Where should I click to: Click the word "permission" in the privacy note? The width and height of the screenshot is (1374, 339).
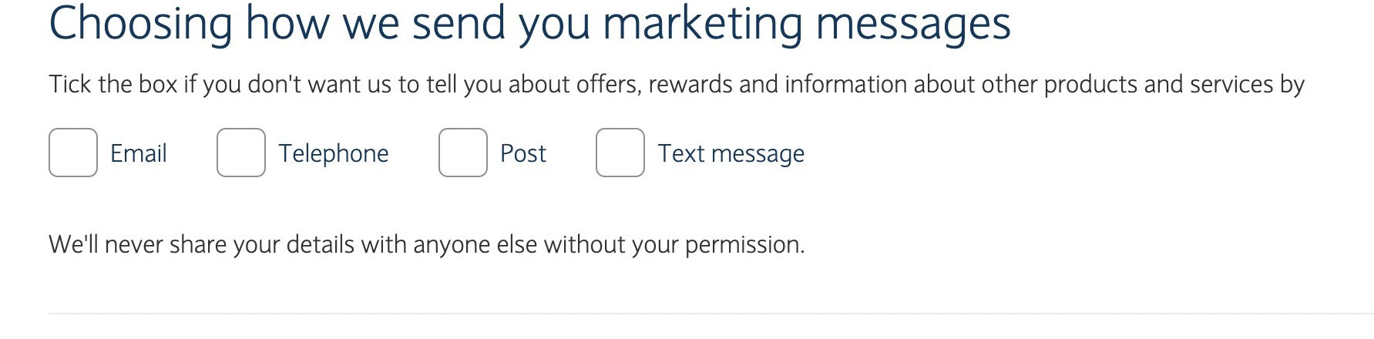743,244
